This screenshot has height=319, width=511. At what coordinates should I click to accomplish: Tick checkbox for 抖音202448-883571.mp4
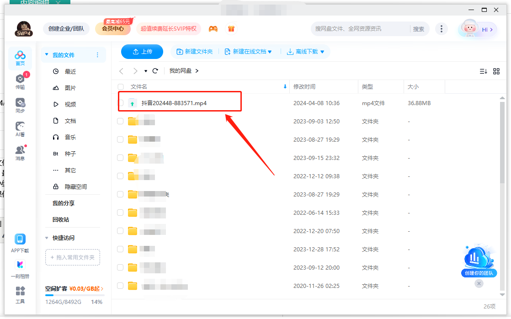click(x=121, y=103)
